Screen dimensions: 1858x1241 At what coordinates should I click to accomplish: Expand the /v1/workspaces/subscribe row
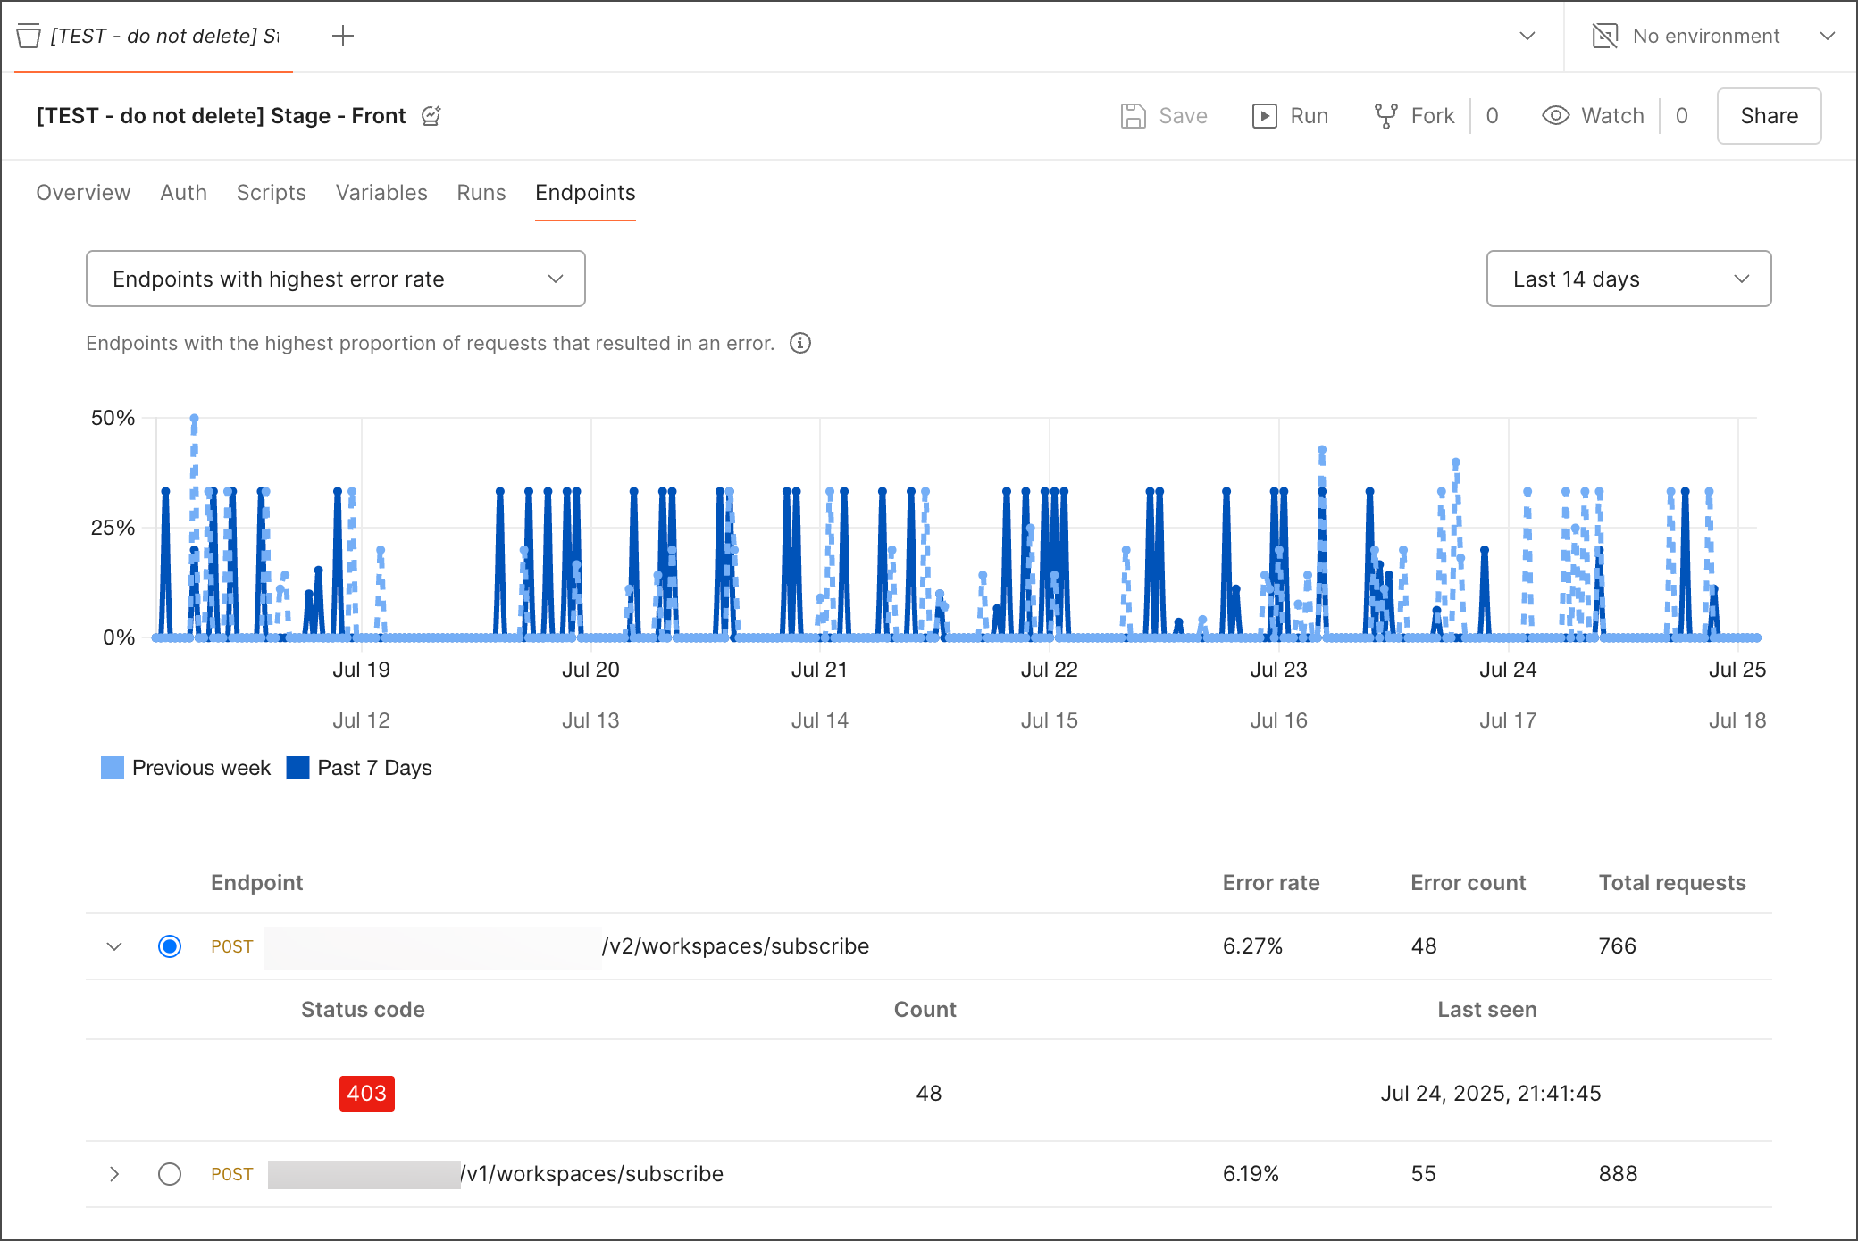click(x=114, y=1174)
